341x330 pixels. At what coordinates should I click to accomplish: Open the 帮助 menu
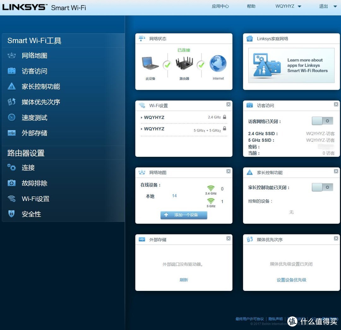(x=251, y=6)
